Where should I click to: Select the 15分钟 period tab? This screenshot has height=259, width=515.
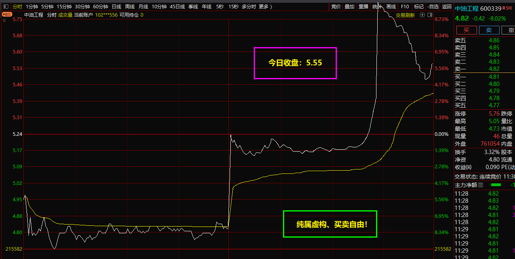64,7
